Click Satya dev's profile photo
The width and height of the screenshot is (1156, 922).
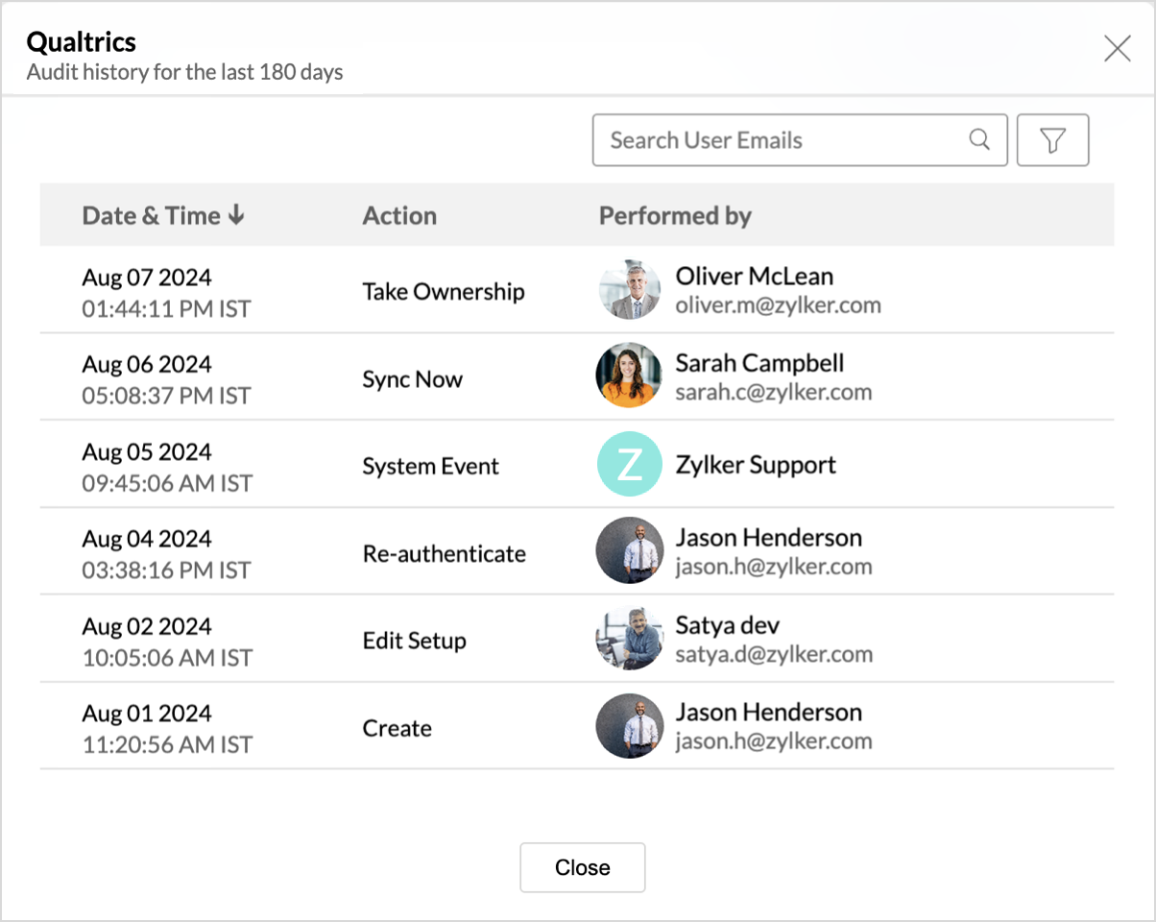(x=629, y=638)
